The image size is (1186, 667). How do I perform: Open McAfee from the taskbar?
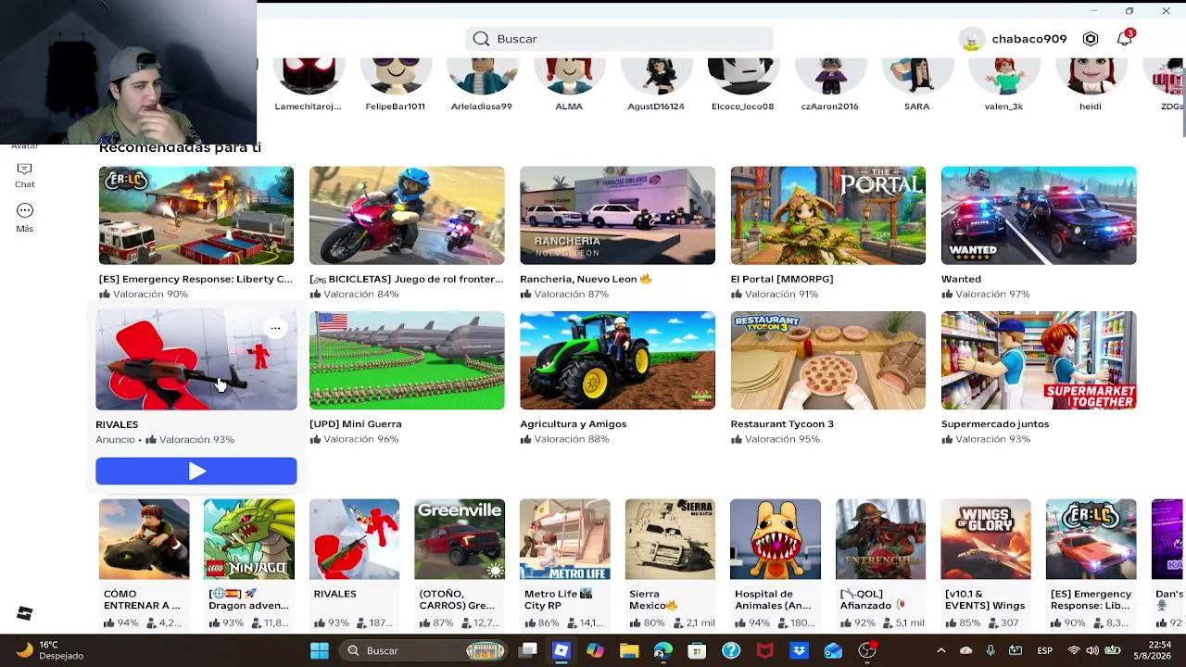click(765, 650)
